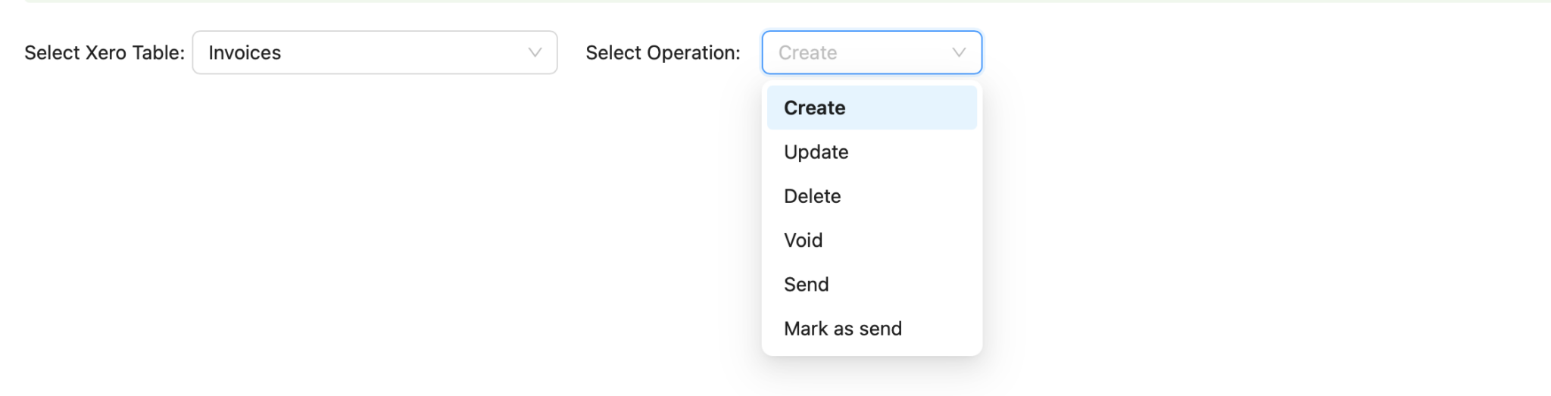Choose the Update operation from the list
This screenshot has width=1551, height=396.
872,151
